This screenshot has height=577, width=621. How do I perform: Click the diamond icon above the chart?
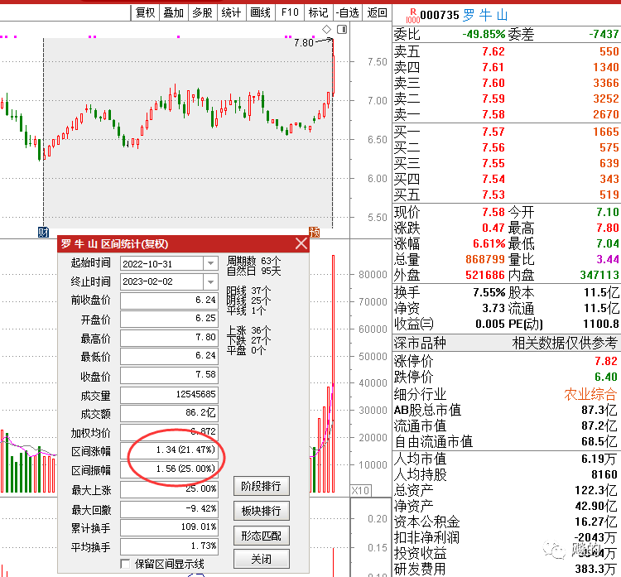pyautogui.click(x=327, y=29)
